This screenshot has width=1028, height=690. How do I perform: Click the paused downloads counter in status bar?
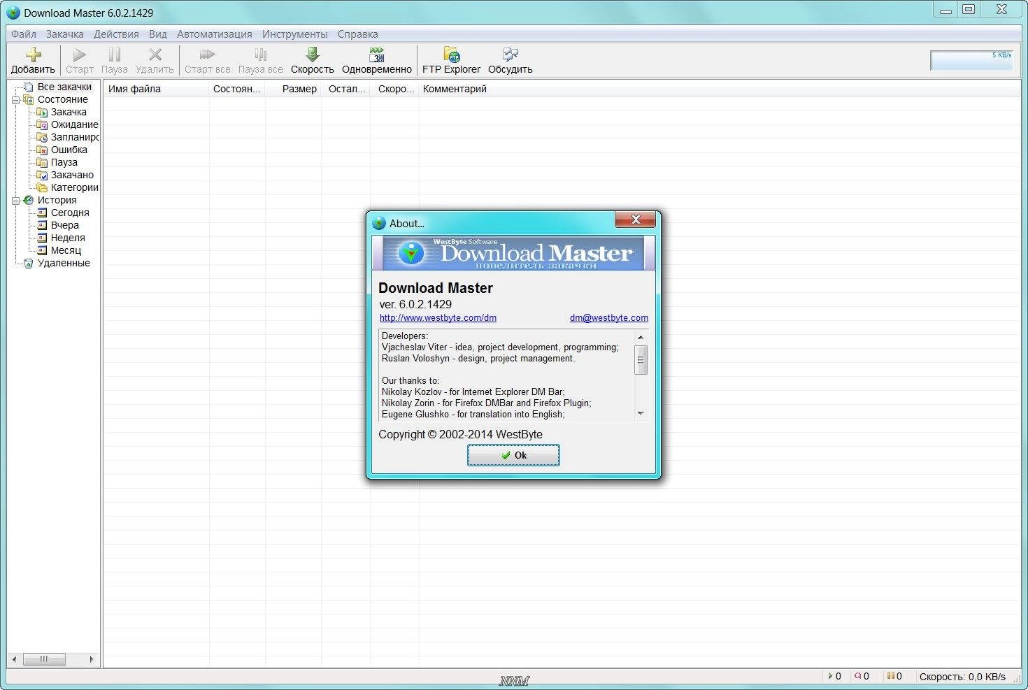pyautogui.click(x=894, y=676)
